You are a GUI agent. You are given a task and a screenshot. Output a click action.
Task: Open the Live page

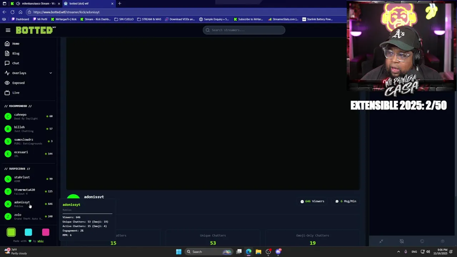29,92
